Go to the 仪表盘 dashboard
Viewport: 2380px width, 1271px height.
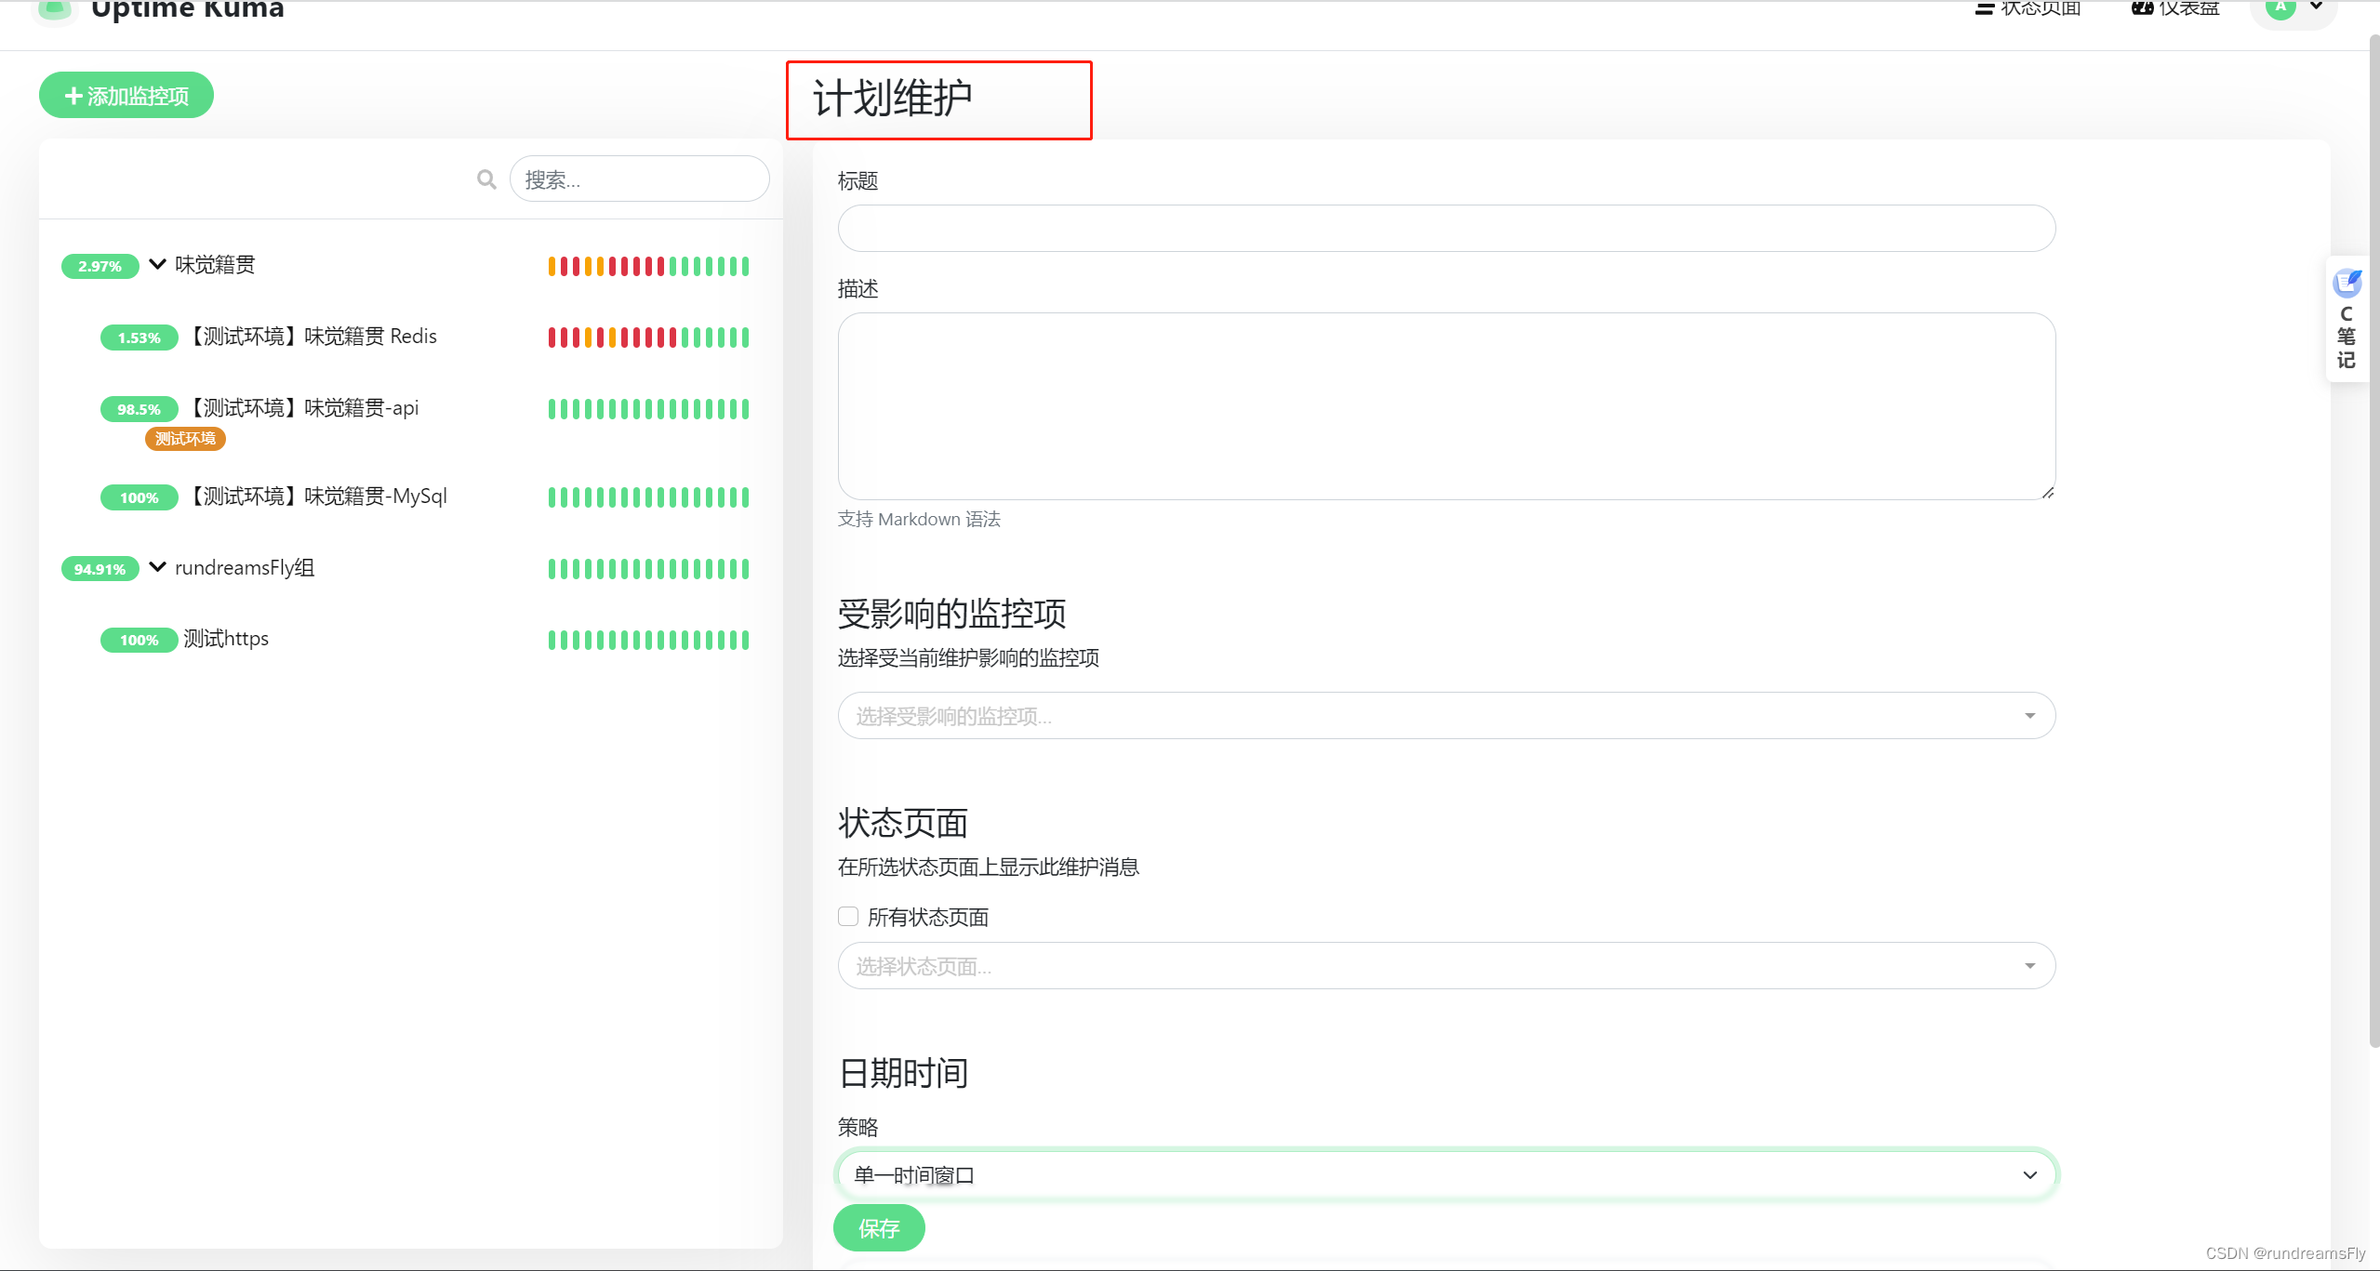pyautogui.click(x=2175, y=8)
